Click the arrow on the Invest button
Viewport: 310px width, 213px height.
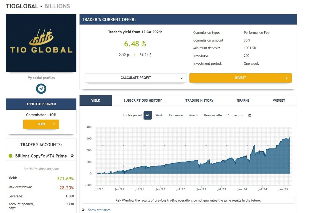coord(286,78)
